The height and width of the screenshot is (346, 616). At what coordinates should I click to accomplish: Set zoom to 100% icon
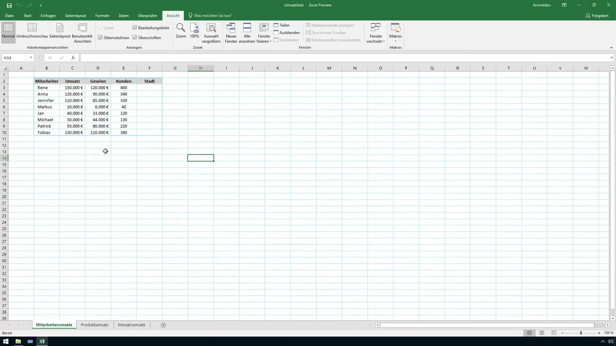click(x=194, y=31)
